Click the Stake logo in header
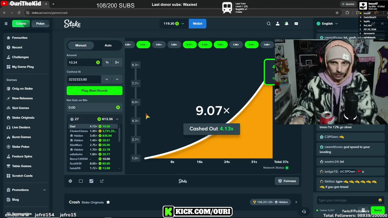The width and height of the screenshot is (388, 218). (x=72, y=24)
